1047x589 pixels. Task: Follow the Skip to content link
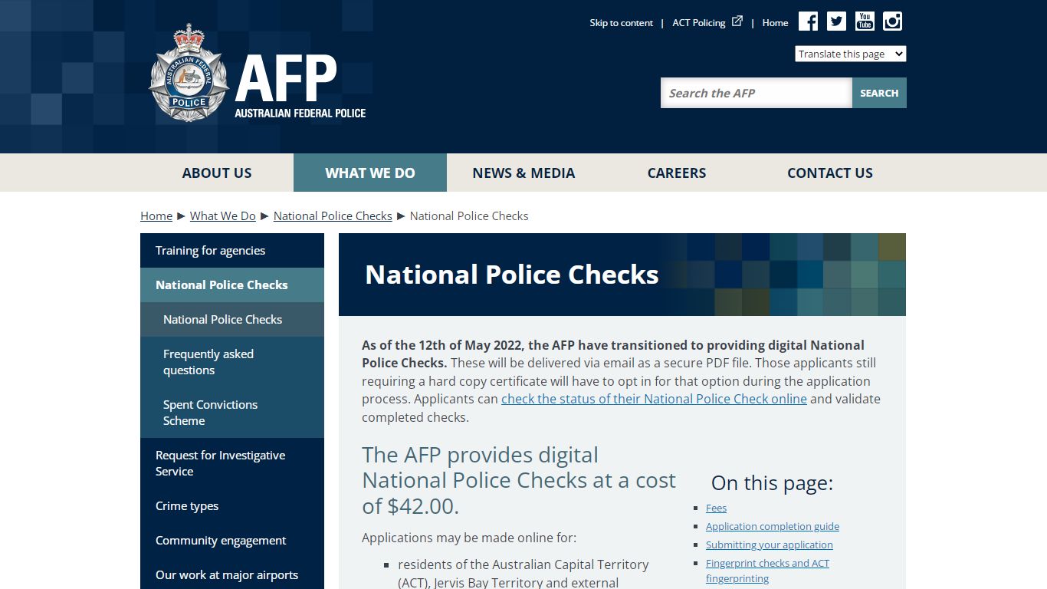point(621,23)
